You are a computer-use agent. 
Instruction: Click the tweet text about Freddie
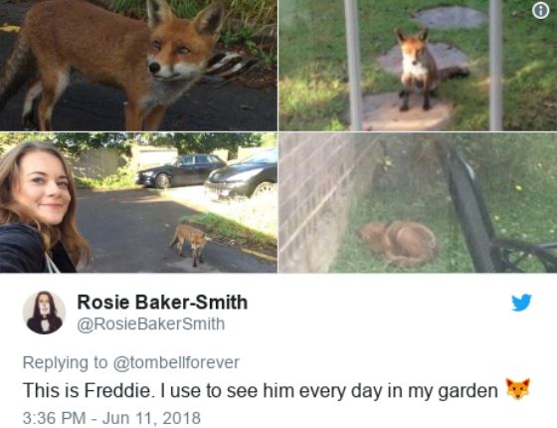click(261, 390)
